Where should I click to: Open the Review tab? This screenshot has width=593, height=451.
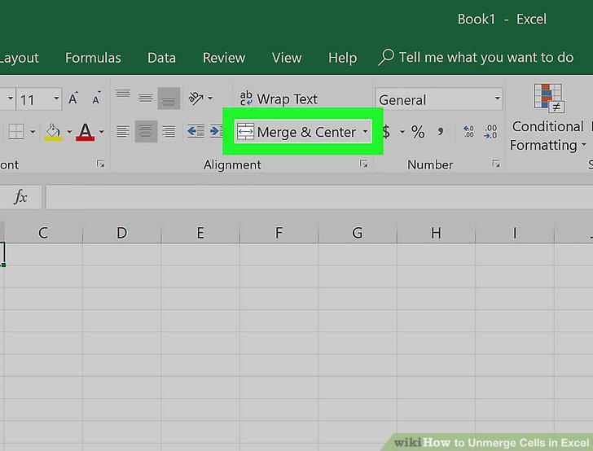click(x=224, y=58)
